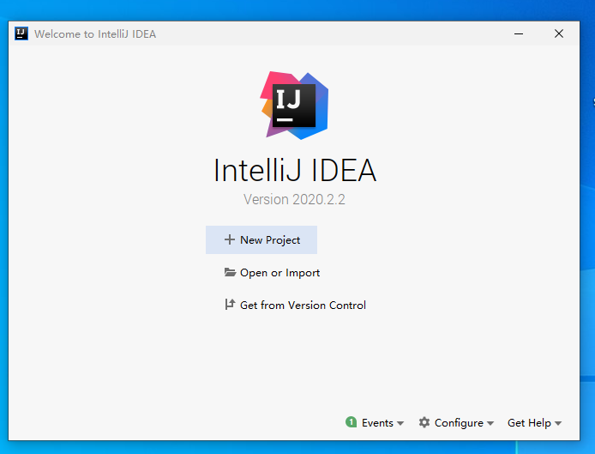Close the Welcome to IntelliJ IDEA window

(x=559, y=33)
